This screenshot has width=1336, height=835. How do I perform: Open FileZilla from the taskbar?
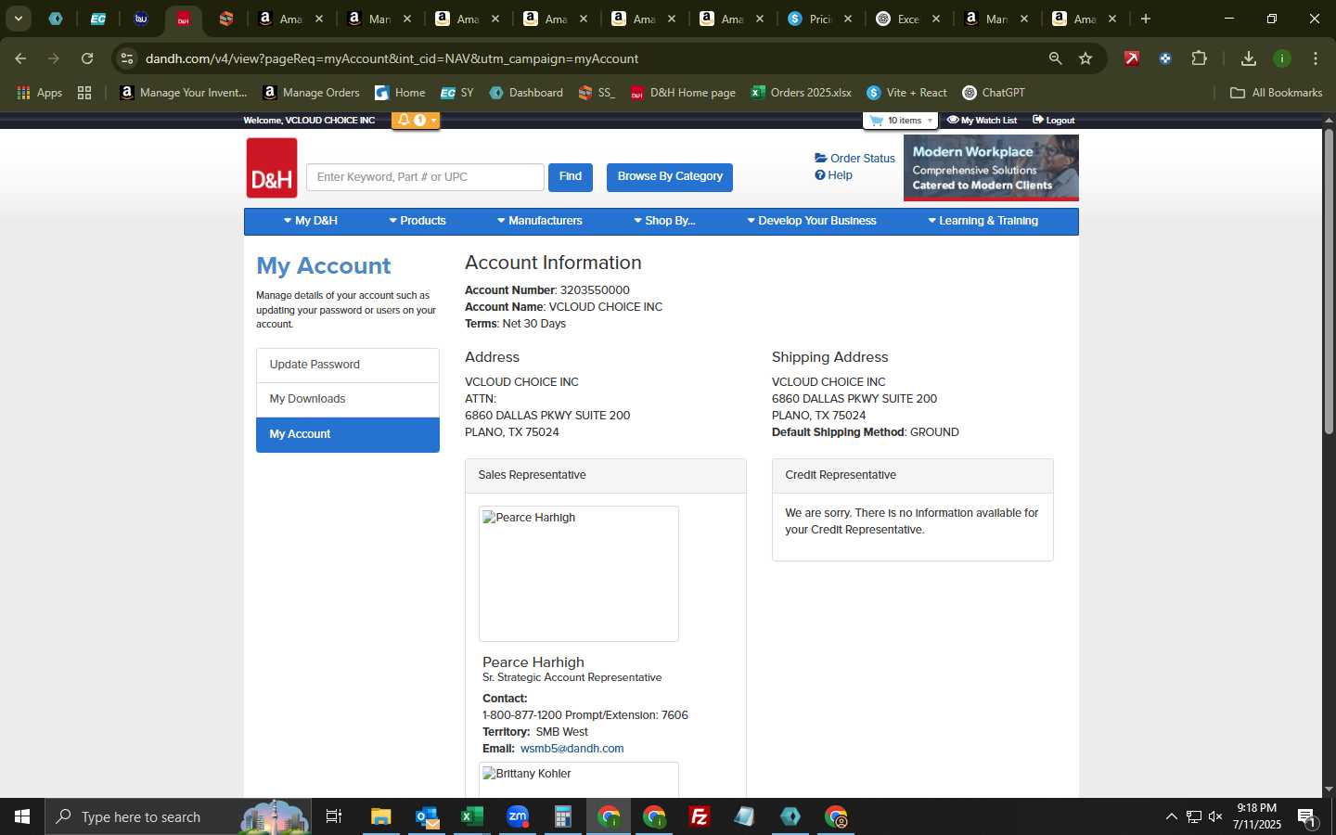pyautogui.click(x=700, y=816)
